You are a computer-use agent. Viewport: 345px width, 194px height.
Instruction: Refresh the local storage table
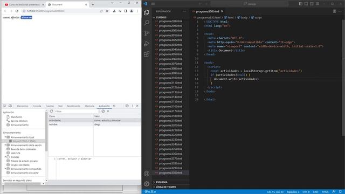click(x=51, y=112)
